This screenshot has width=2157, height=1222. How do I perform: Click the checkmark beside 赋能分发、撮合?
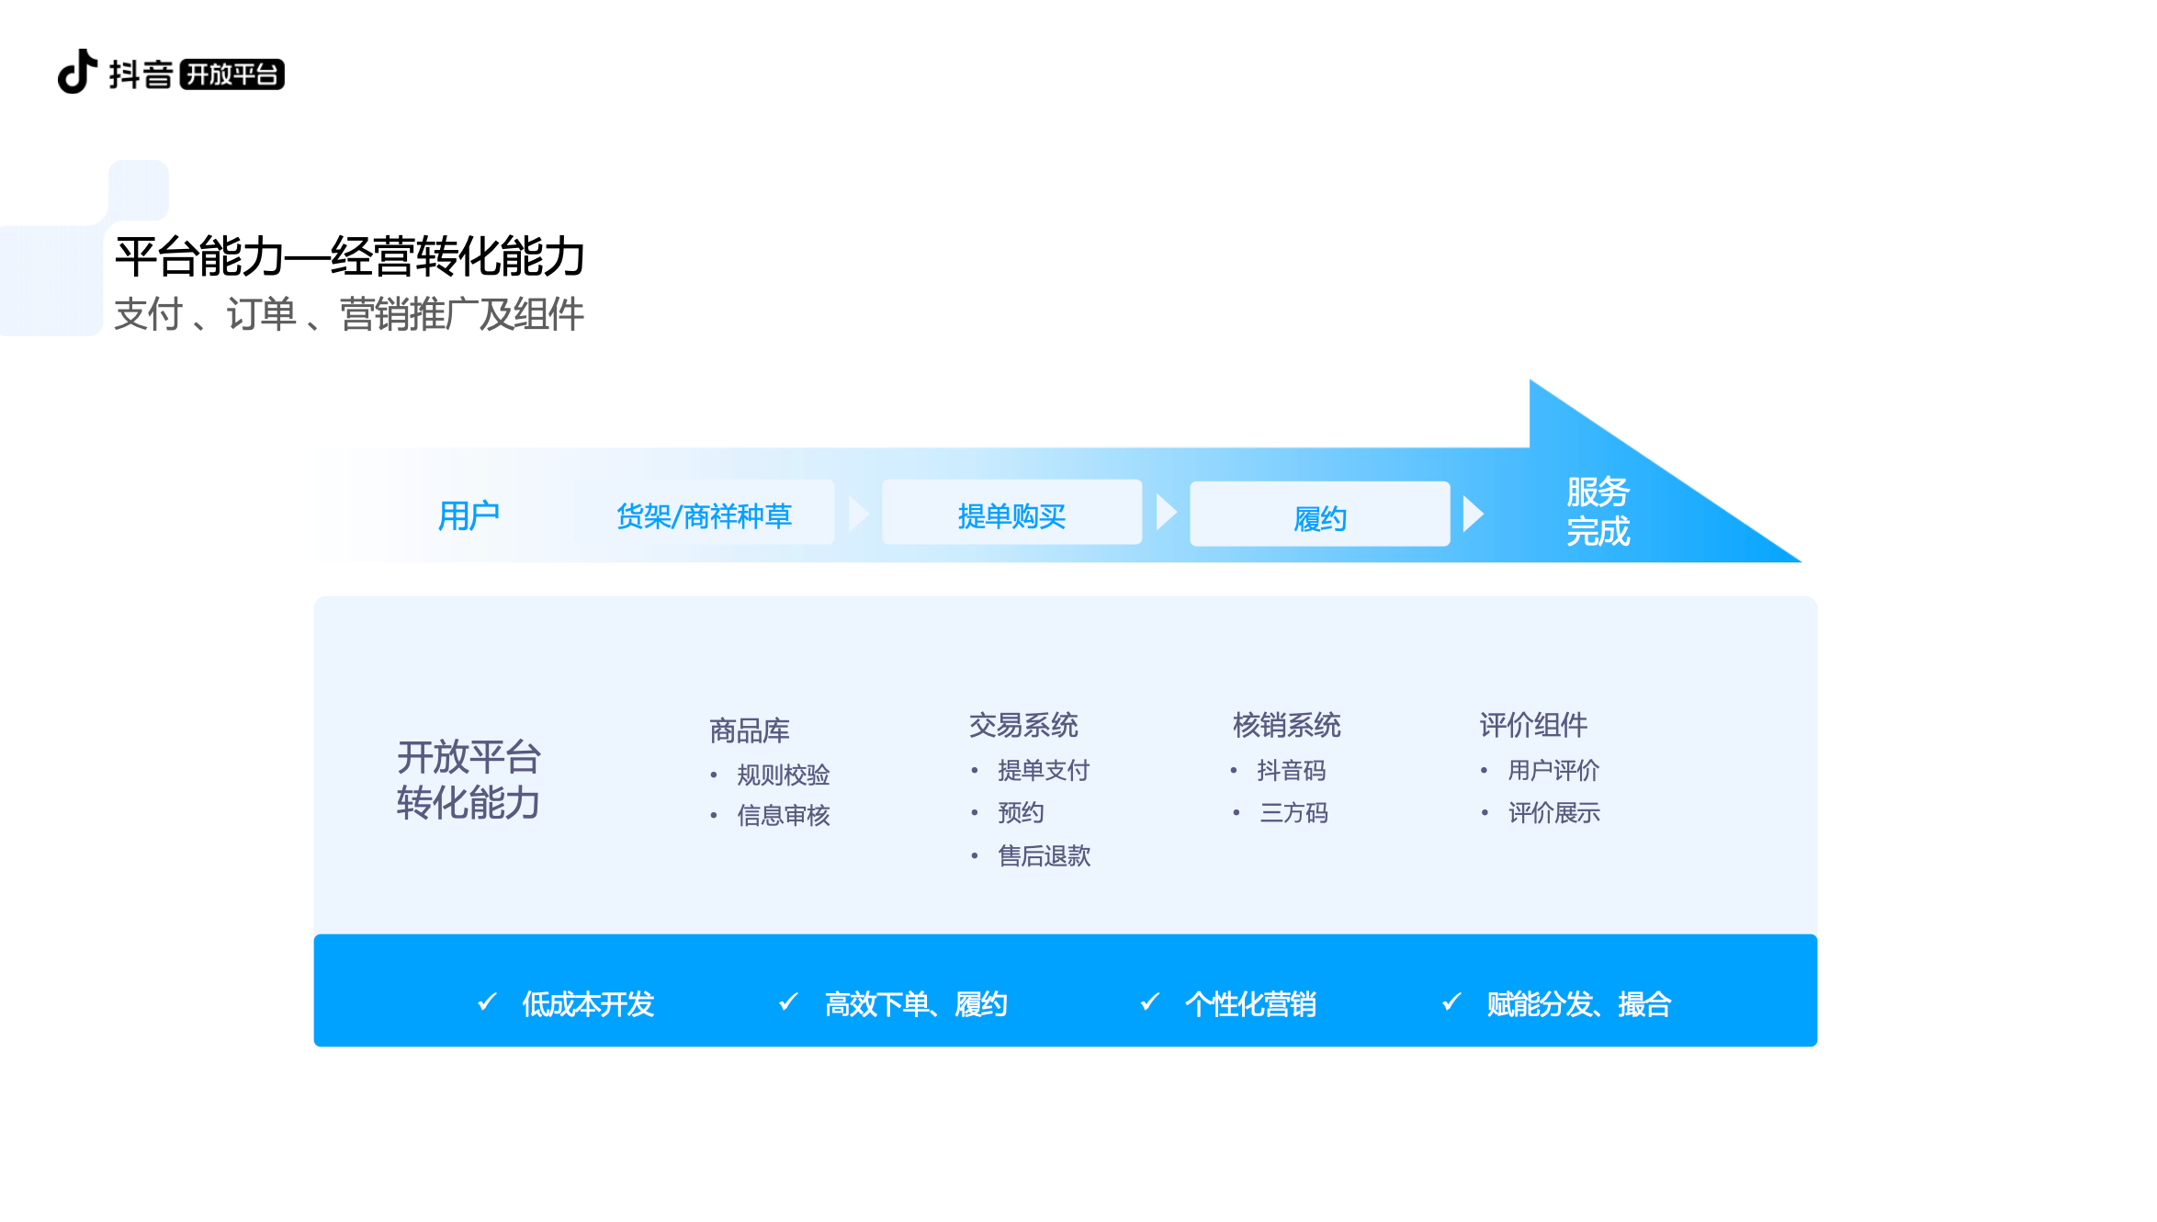(1451, 1002)
